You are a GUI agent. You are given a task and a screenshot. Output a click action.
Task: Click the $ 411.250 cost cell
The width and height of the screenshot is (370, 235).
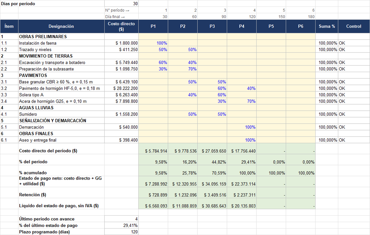[x=122, y=50]
